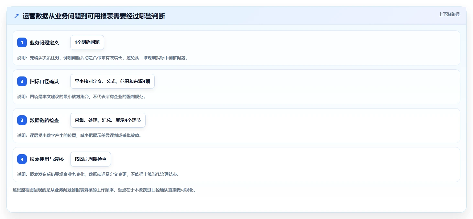Click the 采集、处理、汇总、展示4个环节 chip

click(108, 120)
